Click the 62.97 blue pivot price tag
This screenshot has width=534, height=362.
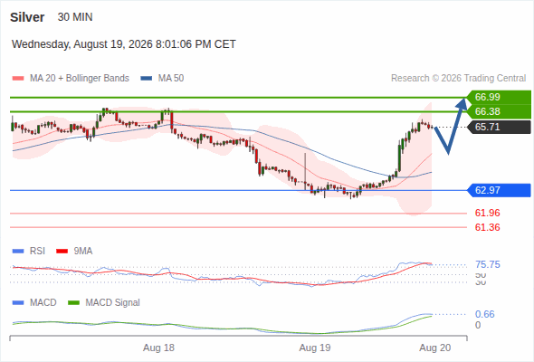499,190
